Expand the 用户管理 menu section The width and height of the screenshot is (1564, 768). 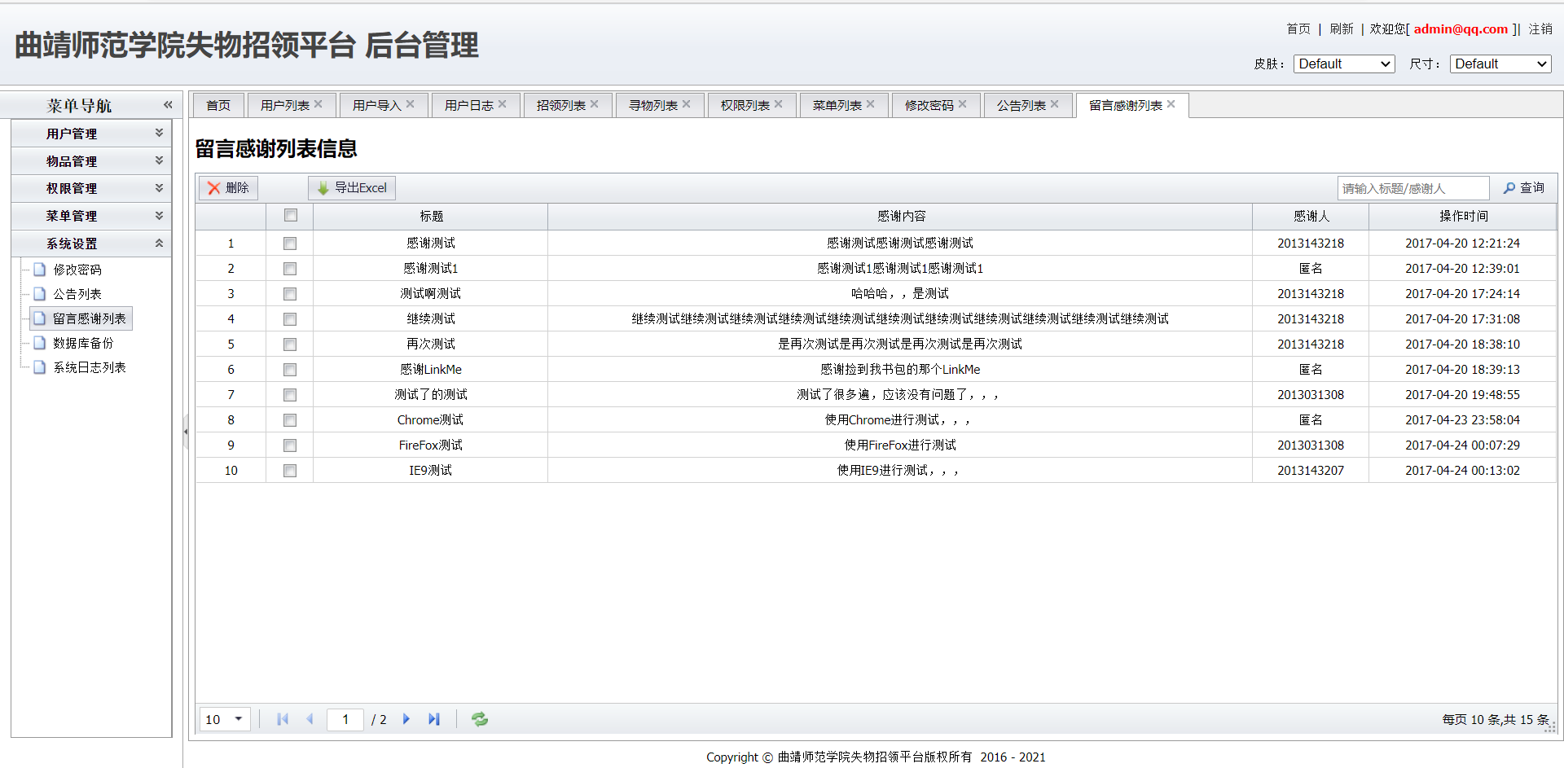click(91, 134)
